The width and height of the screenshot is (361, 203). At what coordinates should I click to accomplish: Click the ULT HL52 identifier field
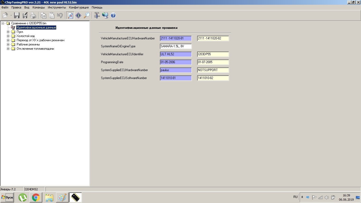[176, 54]
